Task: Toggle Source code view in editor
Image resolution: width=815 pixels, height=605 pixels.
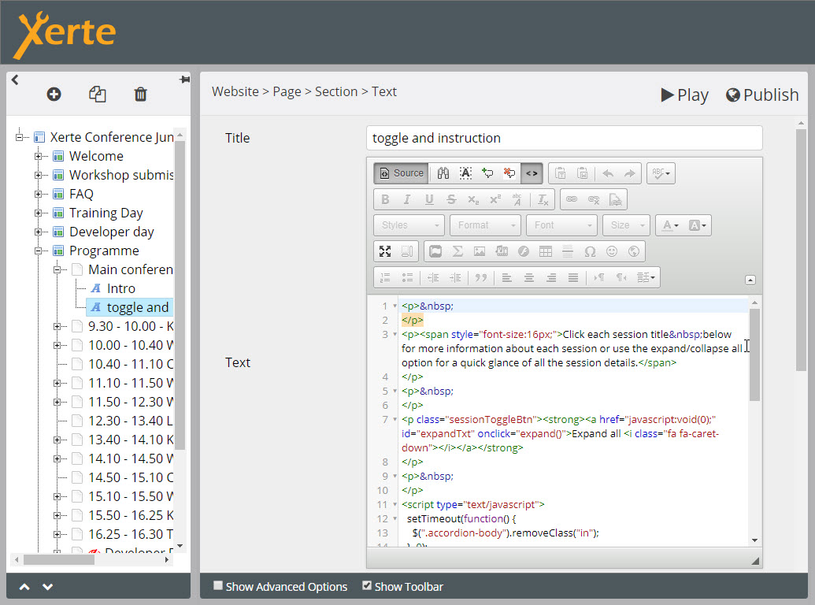Action: [402, 173]
